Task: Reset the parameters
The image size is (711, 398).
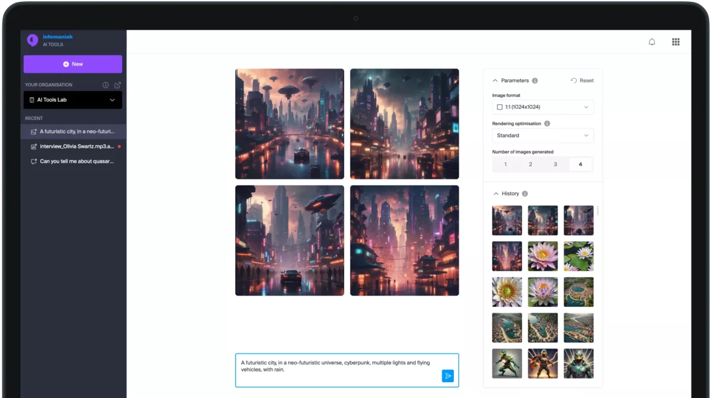Action: 582,81
